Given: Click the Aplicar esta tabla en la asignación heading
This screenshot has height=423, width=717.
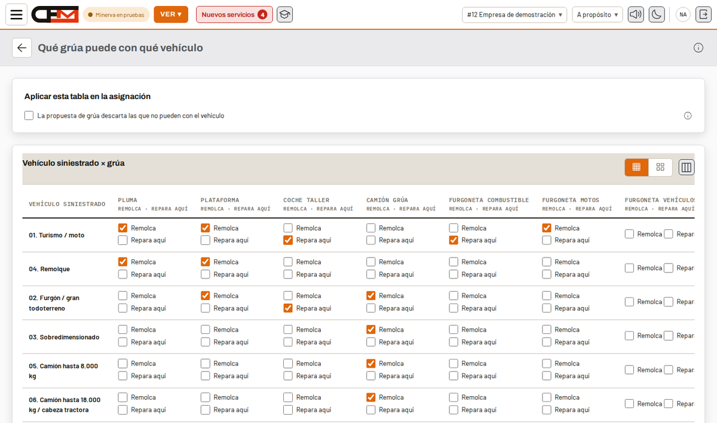Looking at the screenshot, I should tap(87, 96).
